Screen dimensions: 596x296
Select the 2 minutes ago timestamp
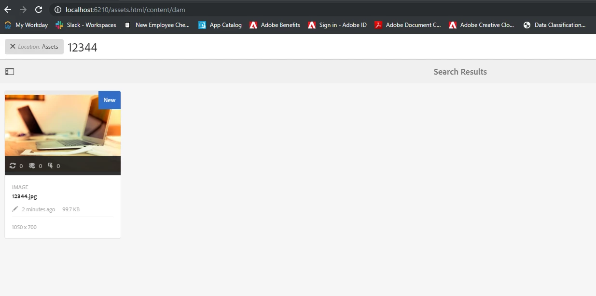39,209
